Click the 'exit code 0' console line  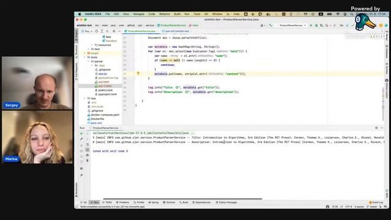110,151
